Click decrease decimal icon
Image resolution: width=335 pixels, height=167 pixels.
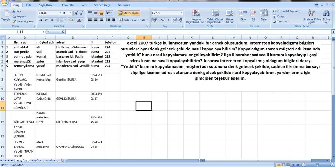point(181,20)
